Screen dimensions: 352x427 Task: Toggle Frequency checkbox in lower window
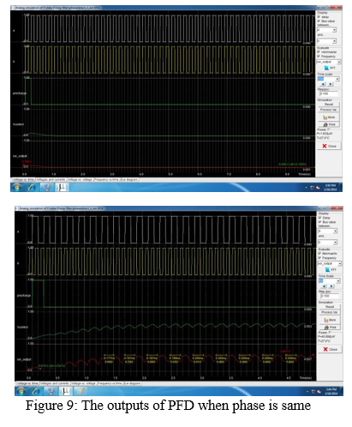(319, 258)
